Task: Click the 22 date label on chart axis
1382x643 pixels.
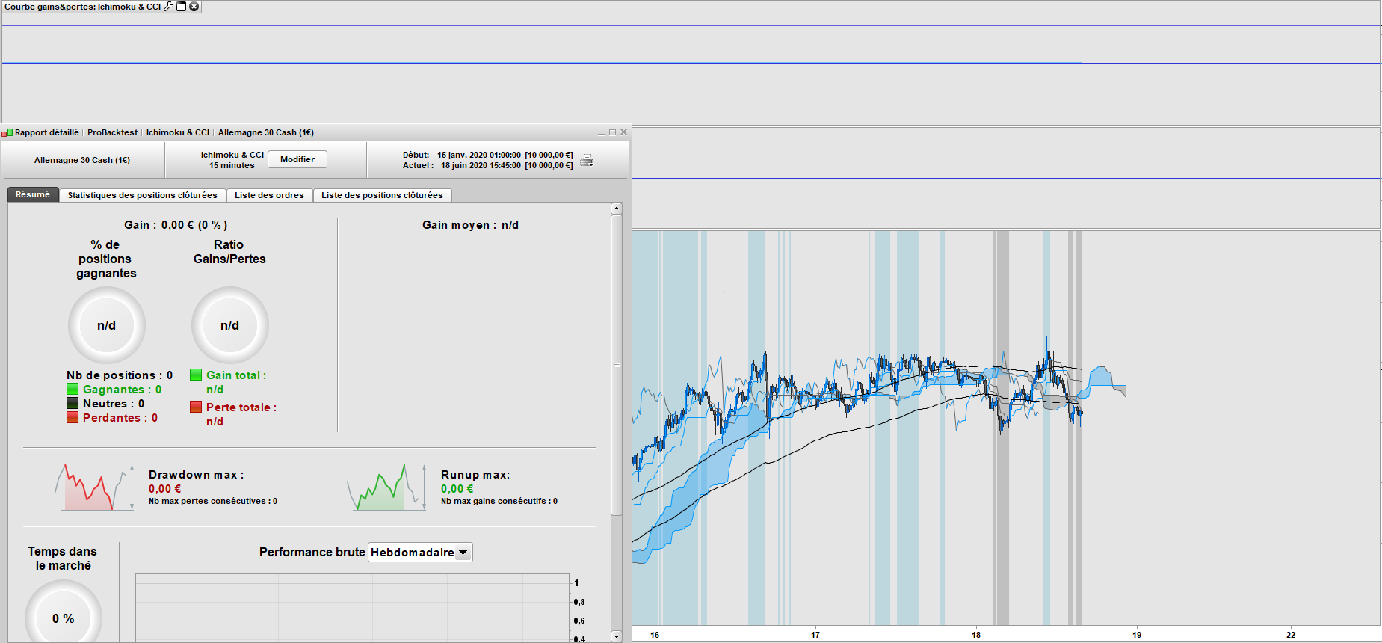Action: click(1291, 635)
